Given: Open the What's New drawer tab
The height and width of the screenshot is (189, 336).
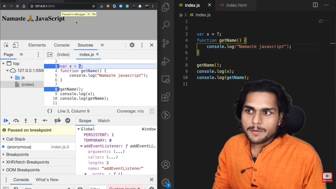Looking at the screenshot, I should point(47,180).
